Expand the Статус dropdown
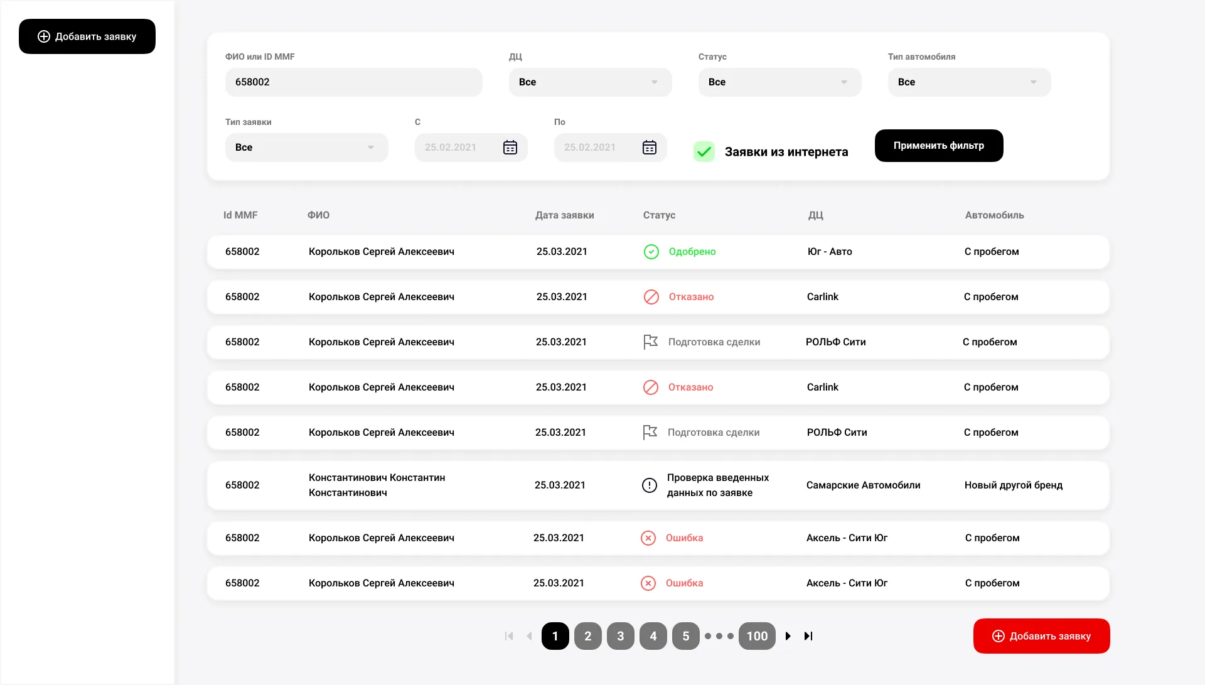The height and width of the screenshot is (685, 1205). click(780, 82)
